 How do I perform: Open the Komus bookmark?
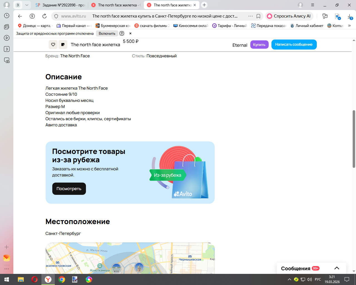335,26
